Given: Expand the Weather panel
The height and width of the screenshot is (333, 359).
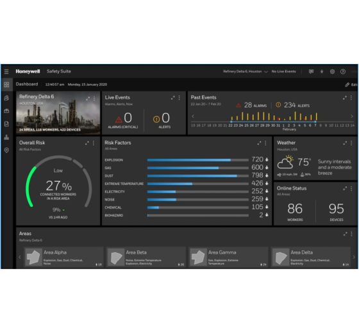Looking at the screenshot, I should point(345,143).
